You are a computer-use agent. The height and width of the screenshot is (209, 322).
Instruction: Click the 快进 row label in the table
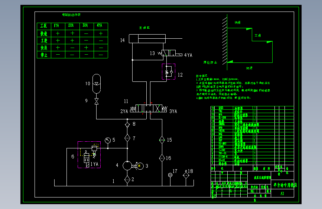[44, 33]
